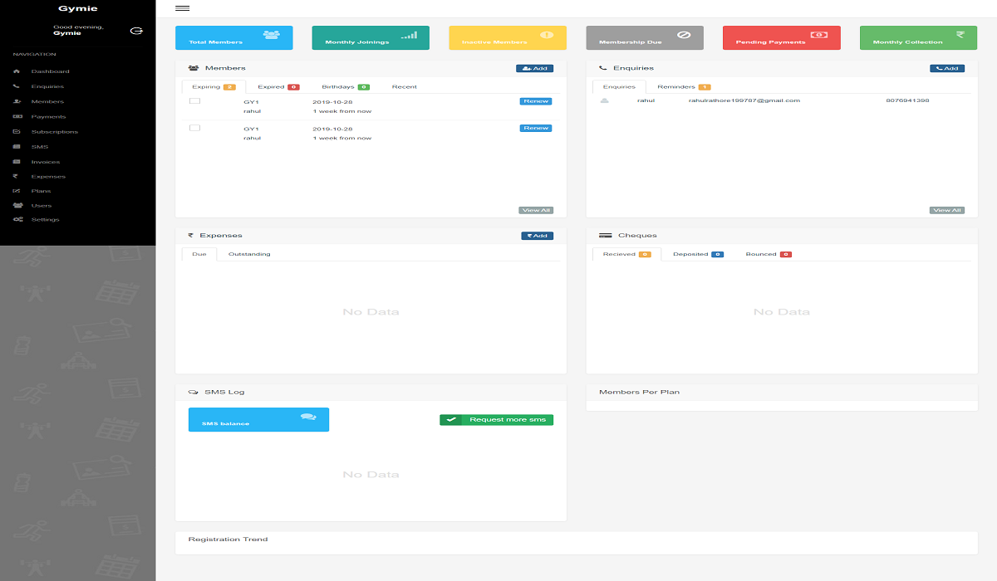Open the Birthdays tab in Members

coord(345,86)
